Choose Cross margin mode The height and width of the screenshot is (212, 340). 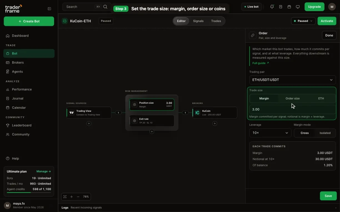(304, 133)
